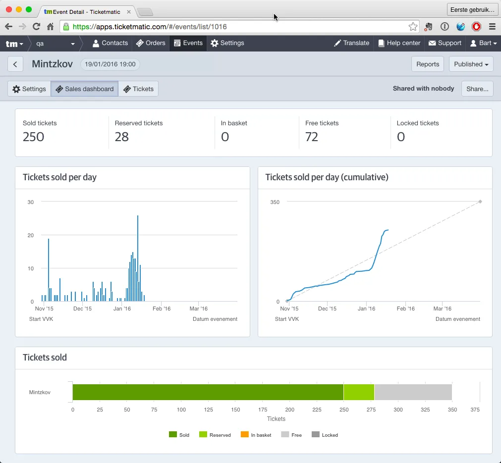Toggle the Free series in the legend
The height and width of the screenshot is (463, 501).
[x=291, y=435]
